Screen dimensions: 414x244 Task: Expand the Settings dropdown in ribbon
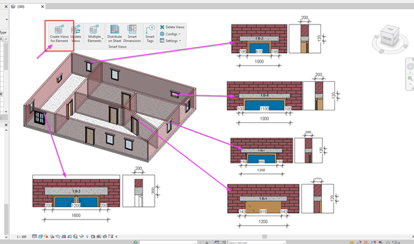(171, 41)
